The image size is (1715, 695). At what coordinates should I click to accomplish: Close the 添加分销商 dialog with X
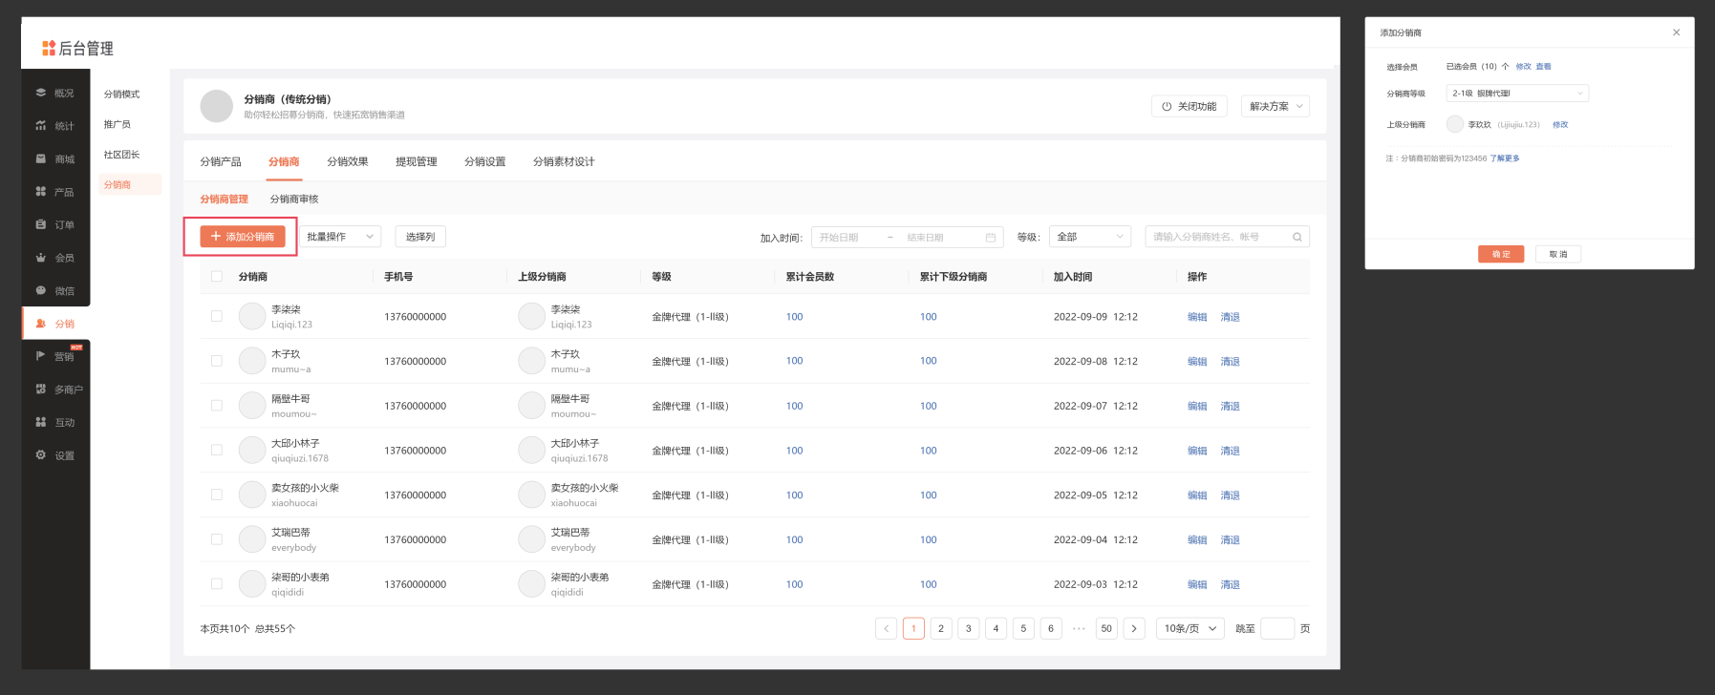pyautogui.click(x=1676, y=32)
